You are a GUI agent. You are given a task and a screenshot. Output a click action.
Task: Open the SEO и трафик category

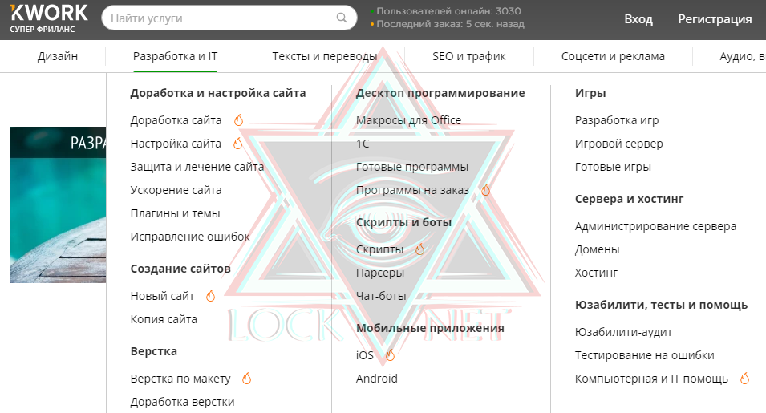point(469,56)
